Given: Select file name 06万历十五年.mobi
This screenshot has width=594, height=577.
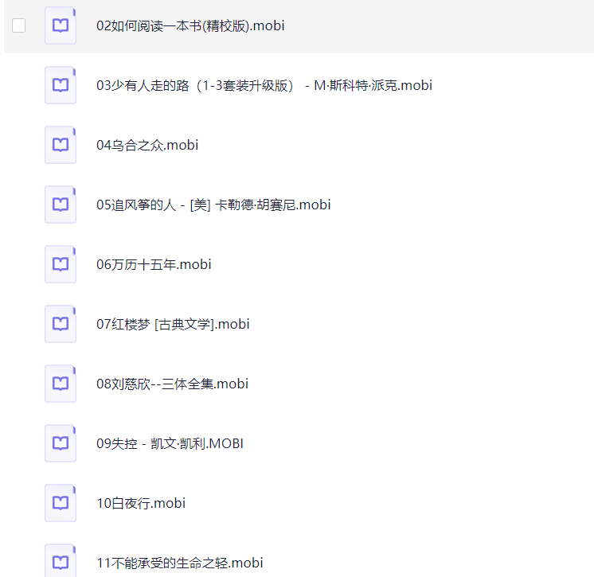Looking at the screenshot, I should 154,264.
